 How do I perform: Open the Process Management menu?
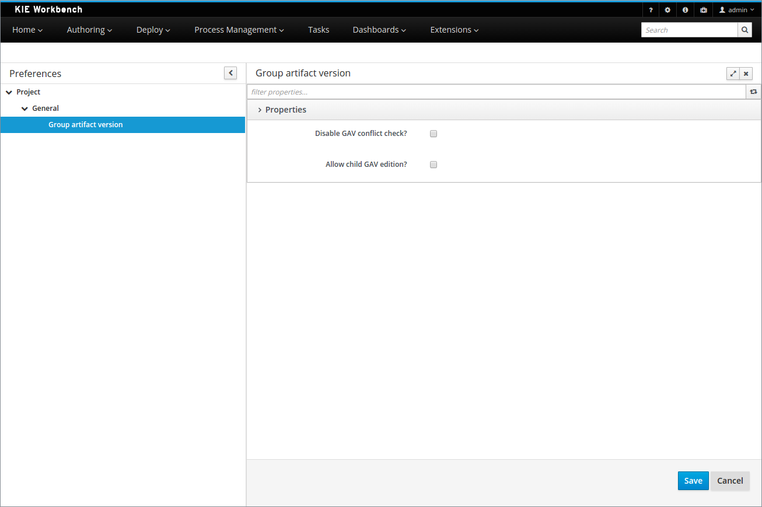coord(239,30)
